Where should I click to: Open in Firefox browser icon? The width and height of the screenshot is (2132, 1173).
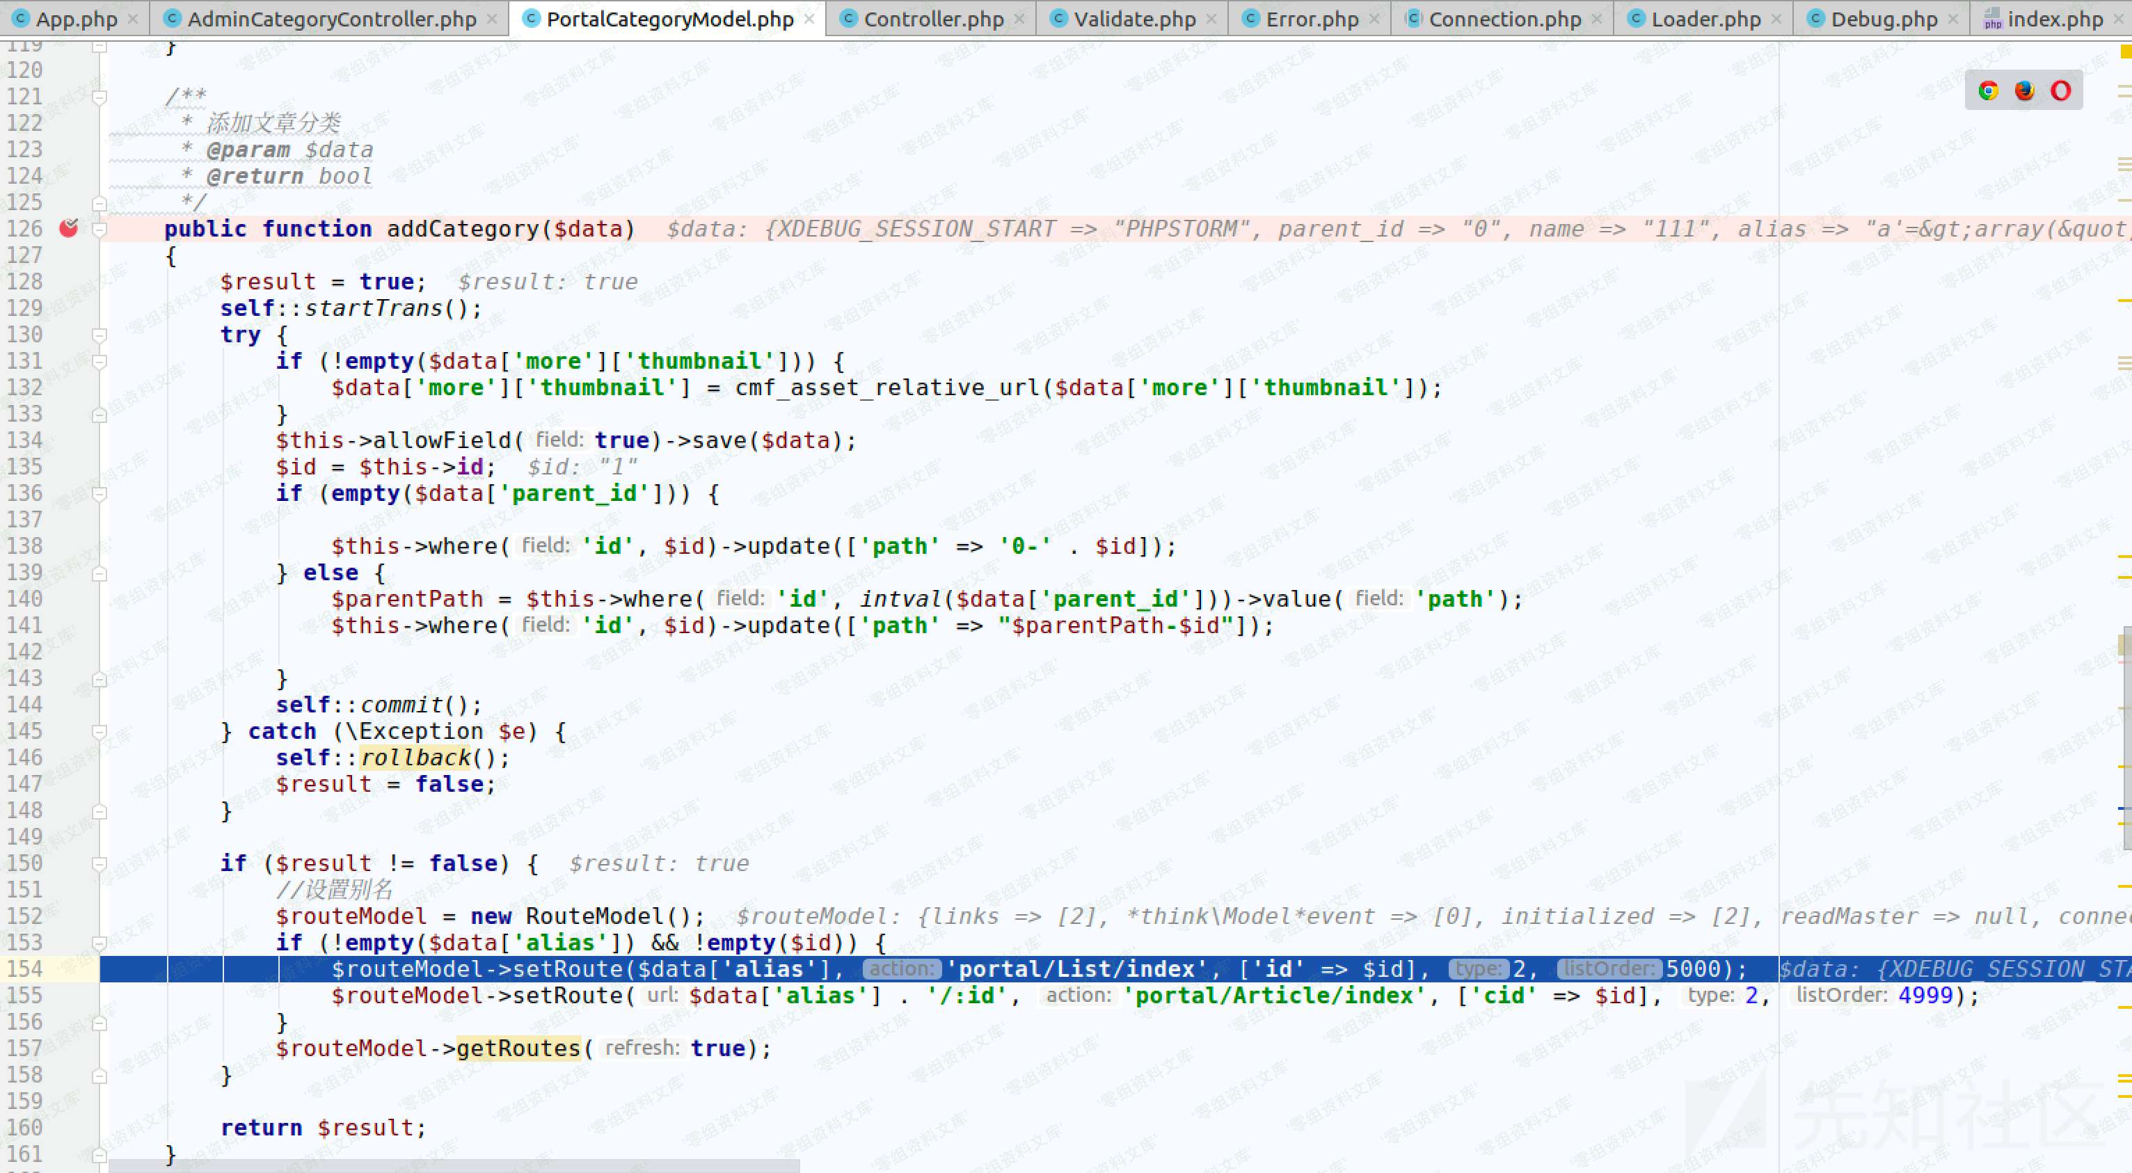(2024, 90)
